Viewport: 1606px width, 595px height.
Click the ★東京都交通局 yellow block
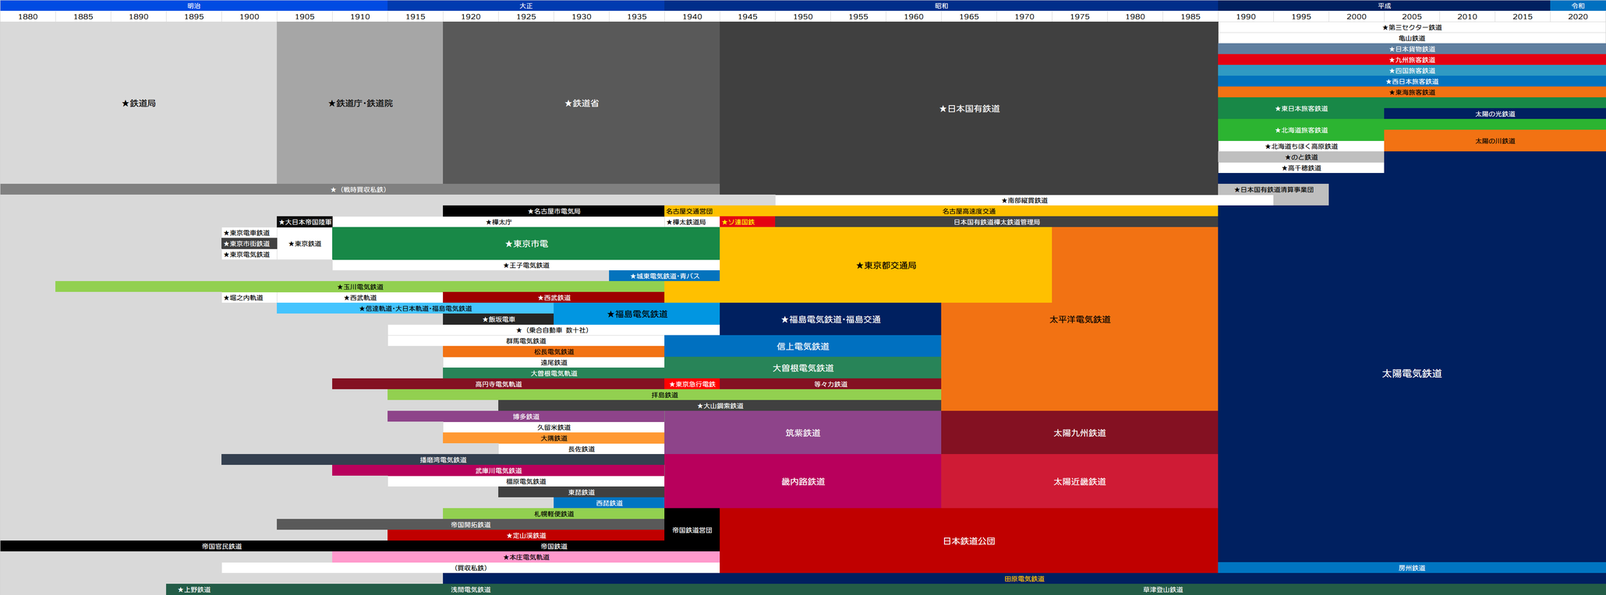(886, 266)
